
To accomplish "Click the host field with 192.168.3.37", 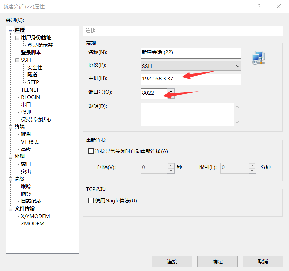I will click(191, 79).
